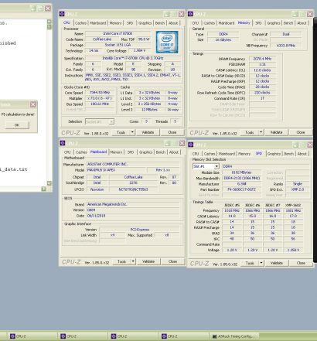Select the SPD tab in the Memory tab window

click(x=258, y=23)
